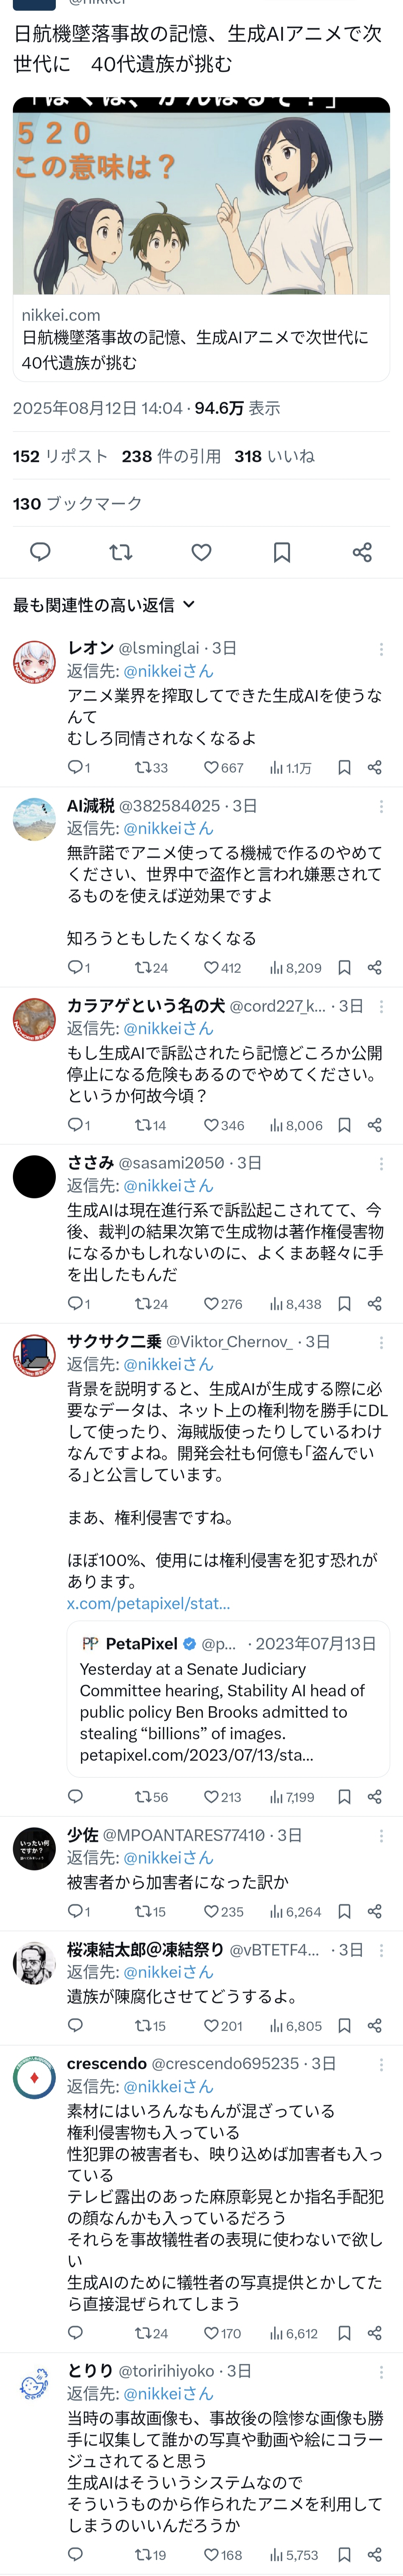This screenshot has width=403, height=2576.
Task: Open サクサク二乗's profile avatar
Action: (x=34, y=1356)
